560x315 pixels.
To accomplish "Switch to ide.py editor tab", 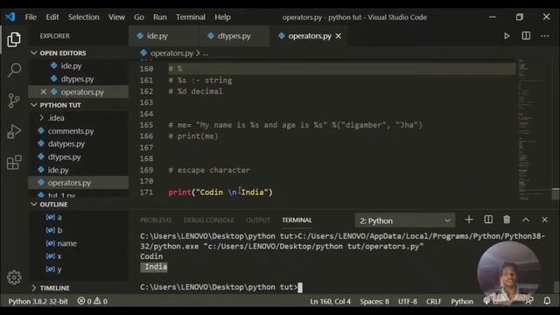I will coord(164,36).
